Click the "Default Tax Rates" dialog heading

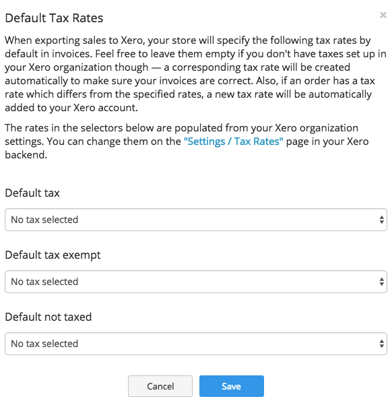pos(54,18)
